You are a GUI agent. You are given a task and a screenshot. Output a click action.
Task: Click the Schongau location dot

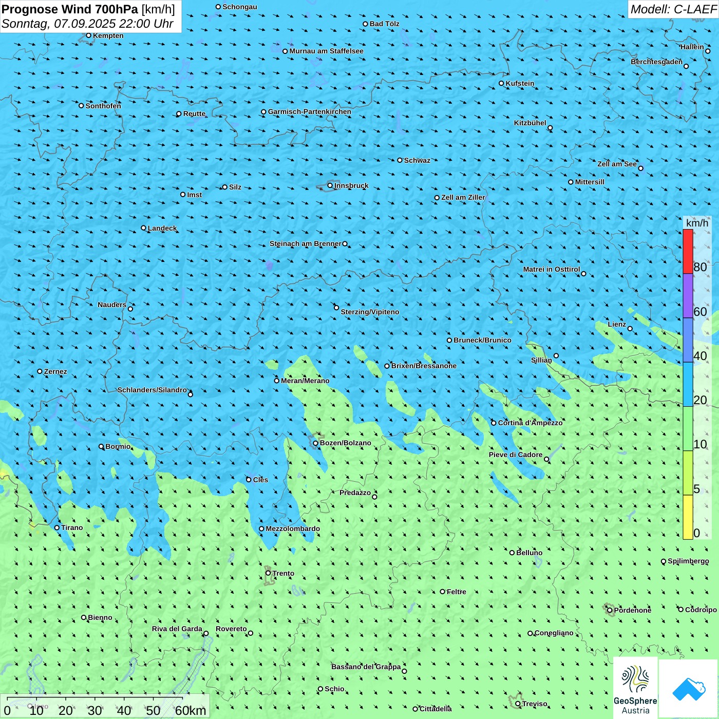[x=218, y=7]
